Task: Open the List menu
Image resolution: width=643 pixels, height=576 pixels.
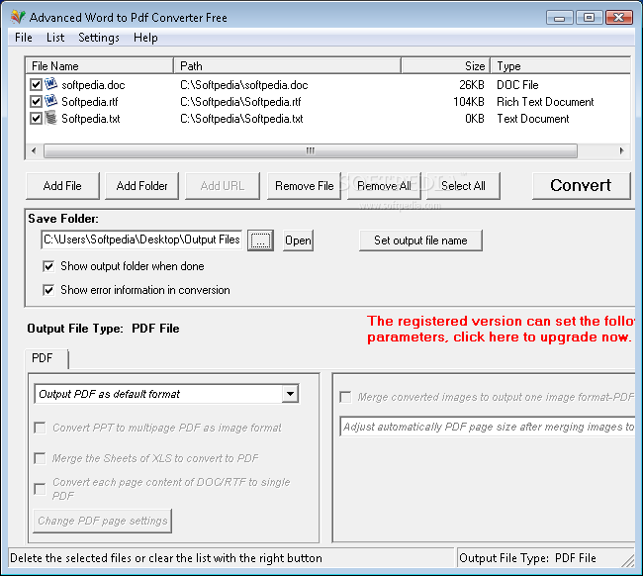Action: 55,38
